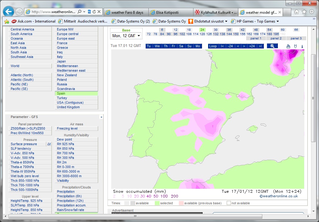Jump to last frame with >| button
The height and width of the screenshot is (222, 319).
[260, 46]
